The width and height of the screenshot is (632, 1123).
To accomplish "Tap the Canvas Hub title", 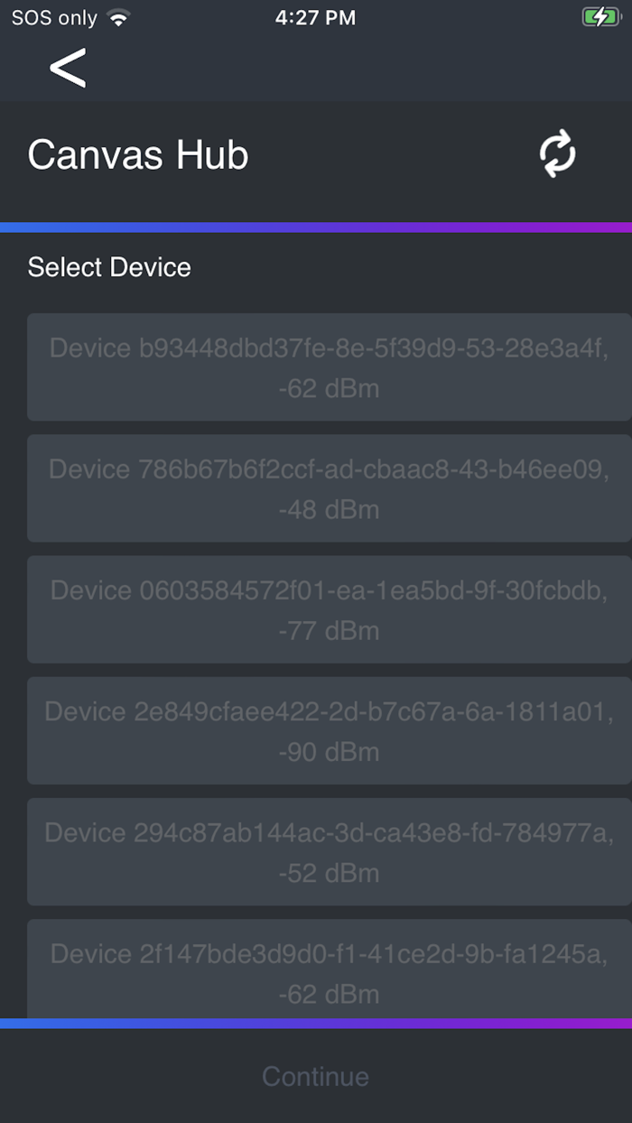I will [137, 153].
